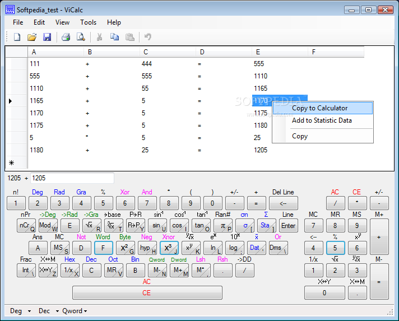This screenshot has height=321, width=399.
Task: Click the X↔Y swap key labeled Z
Action: (x=48, y=271)
